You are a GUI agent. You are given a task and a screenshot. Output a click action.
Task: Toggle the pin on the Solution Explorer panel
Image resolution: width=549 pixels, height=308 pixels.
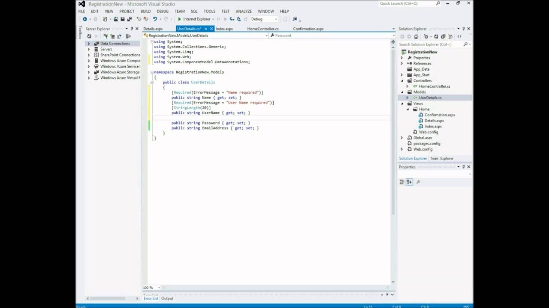coord(464,29)
